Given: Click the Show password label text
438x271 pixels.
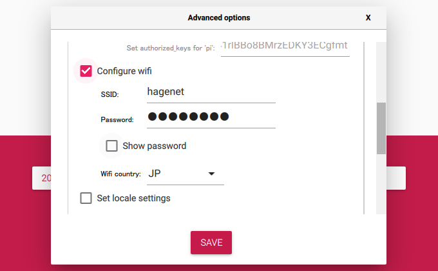Looking at the screenshot, I should 154,146.
